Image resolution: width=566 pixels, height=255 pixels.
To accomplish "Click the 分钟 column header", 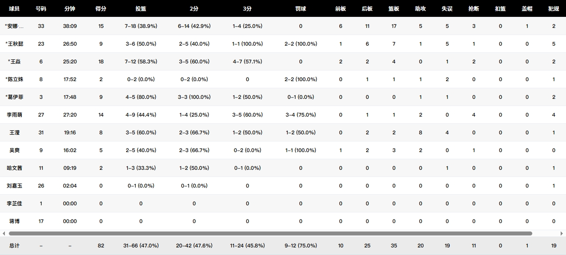I will 70,8.
